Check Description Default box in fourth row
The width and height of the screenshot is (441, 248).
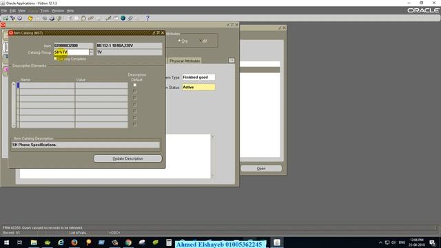(x=135, y=105)
